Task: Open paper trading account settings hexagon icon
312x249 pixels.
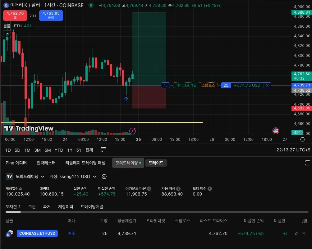Action: (104, 177)
